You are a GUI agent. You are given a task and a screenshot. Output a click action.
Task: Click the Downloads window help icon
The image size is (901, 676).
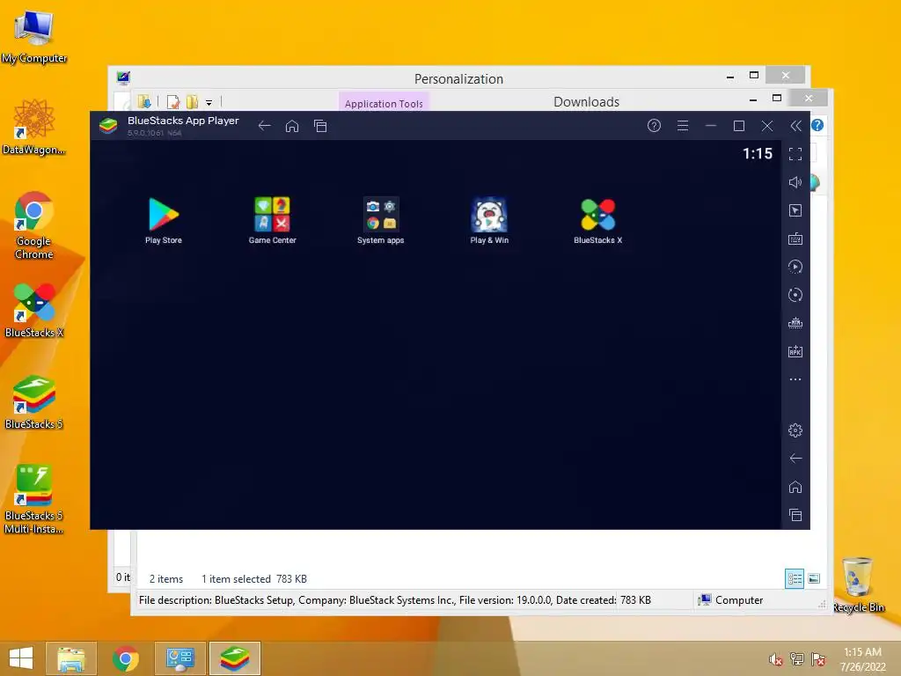pos(817,125)
